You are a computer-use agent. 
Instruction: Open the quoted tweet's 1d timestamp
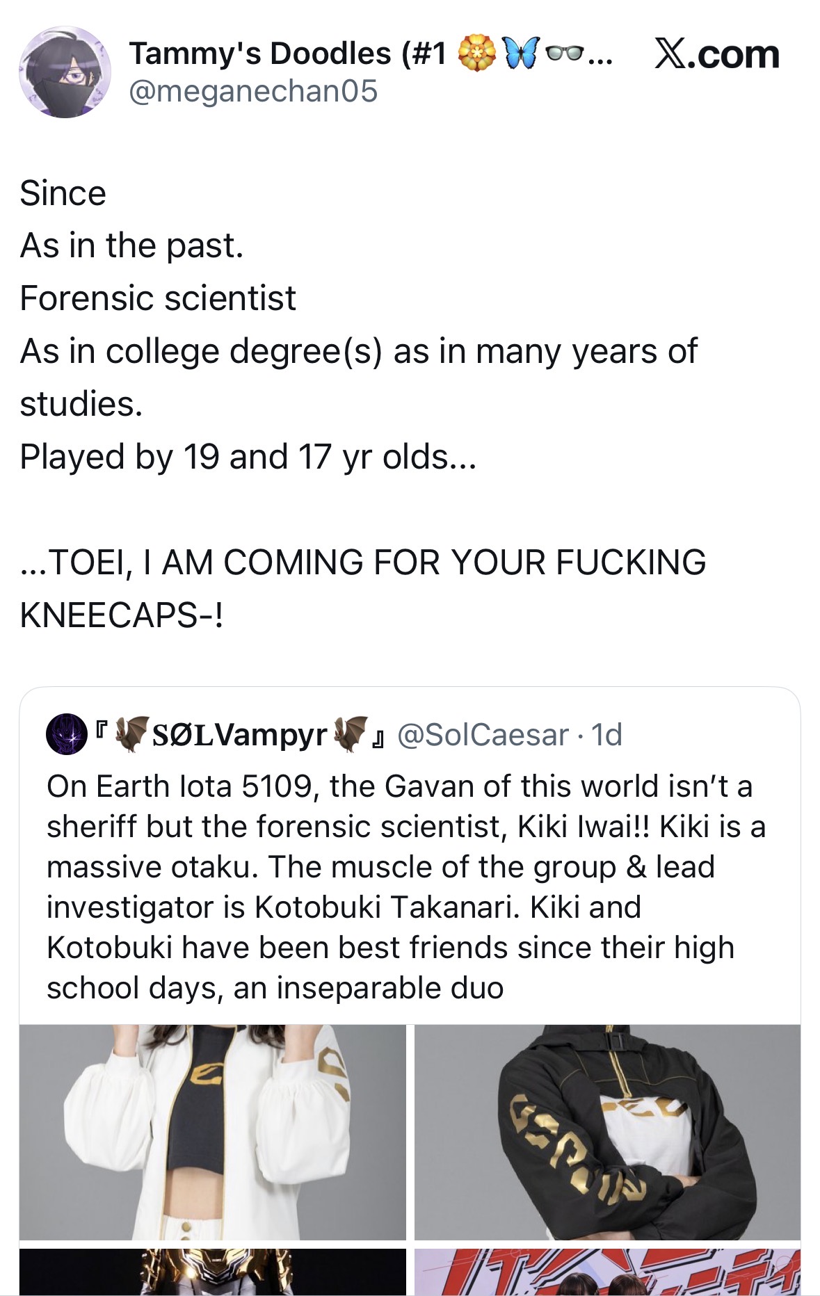tap(606, 735)
